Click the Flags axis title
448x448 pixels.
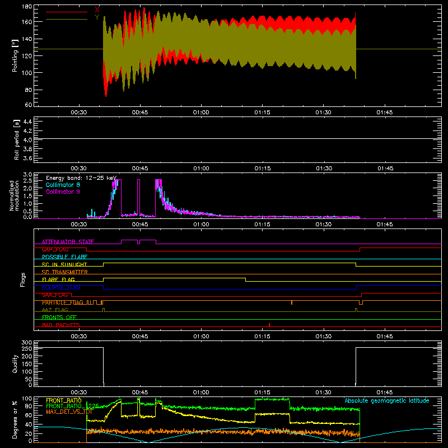click(x=23, y=279)
